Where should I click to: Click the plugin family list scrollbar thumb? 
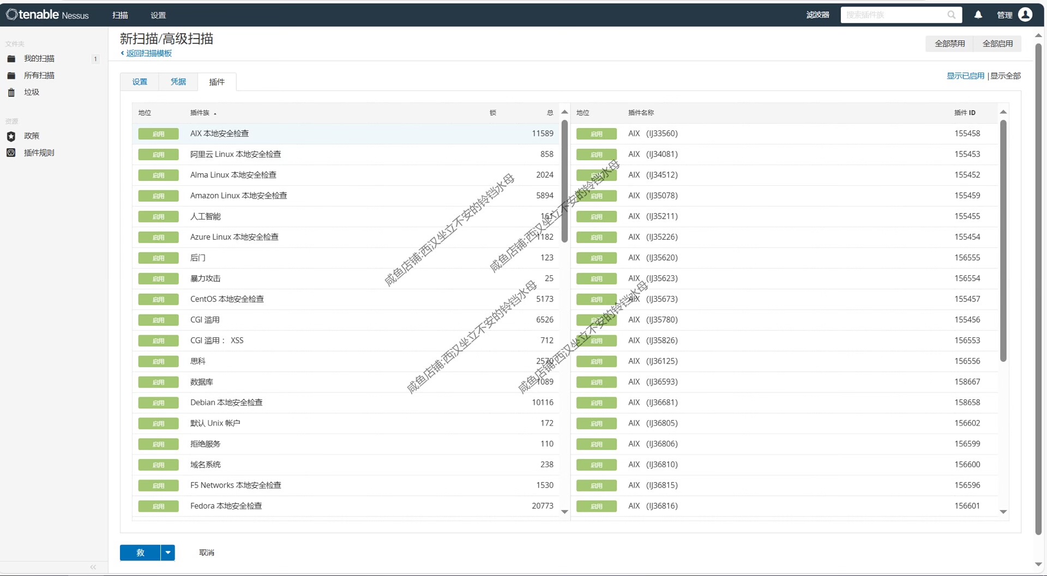coord(564,181)
